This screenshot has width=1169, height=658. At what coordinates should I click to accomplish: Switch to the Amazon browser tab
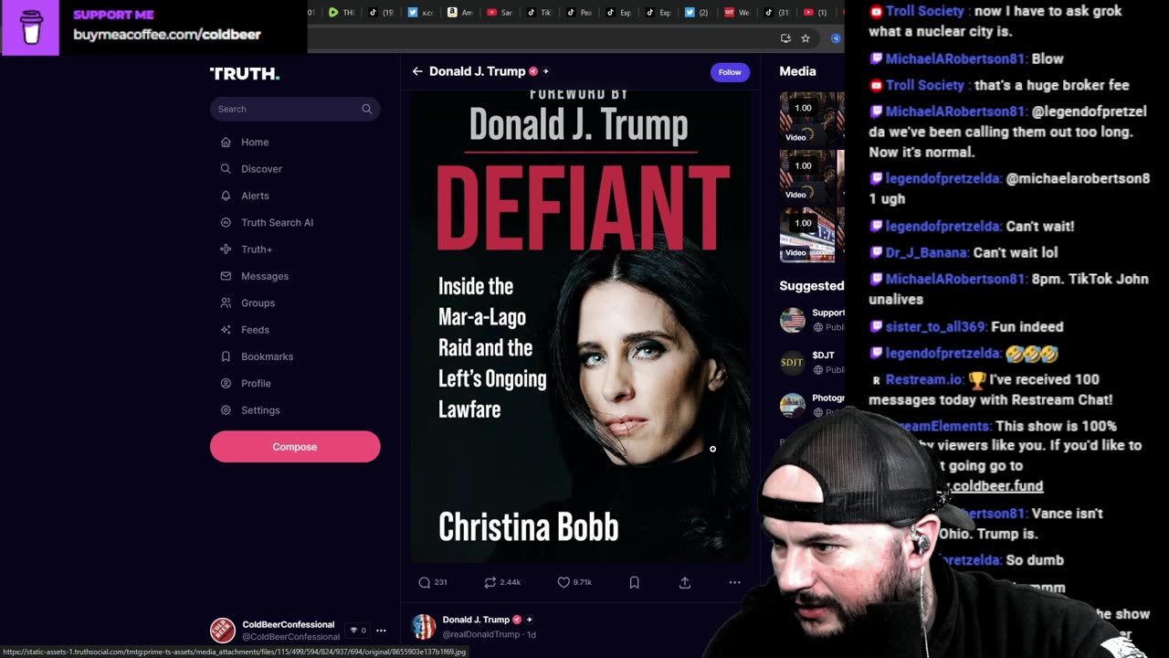tap(460, 12)
